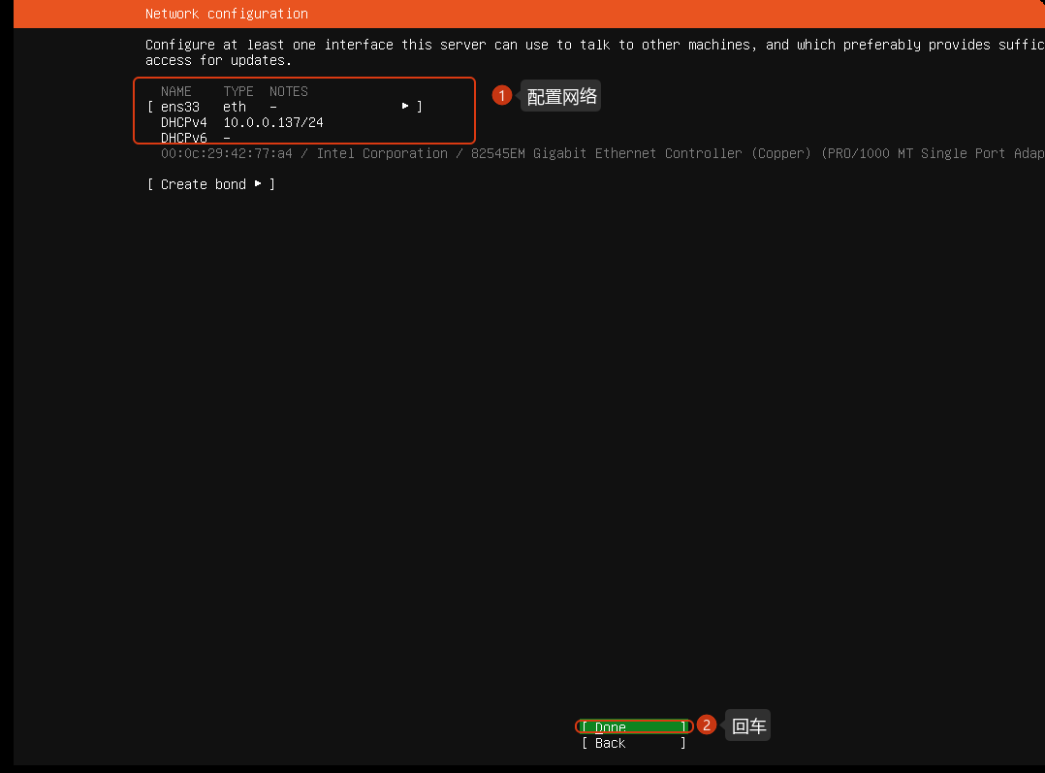1045x773 pixels.
Task: Select the ens33 interface name
Action: point(180,107)
